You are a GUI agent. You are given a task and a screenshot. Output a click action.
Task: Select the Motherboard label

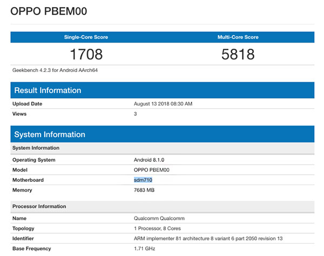click(28, 180)
